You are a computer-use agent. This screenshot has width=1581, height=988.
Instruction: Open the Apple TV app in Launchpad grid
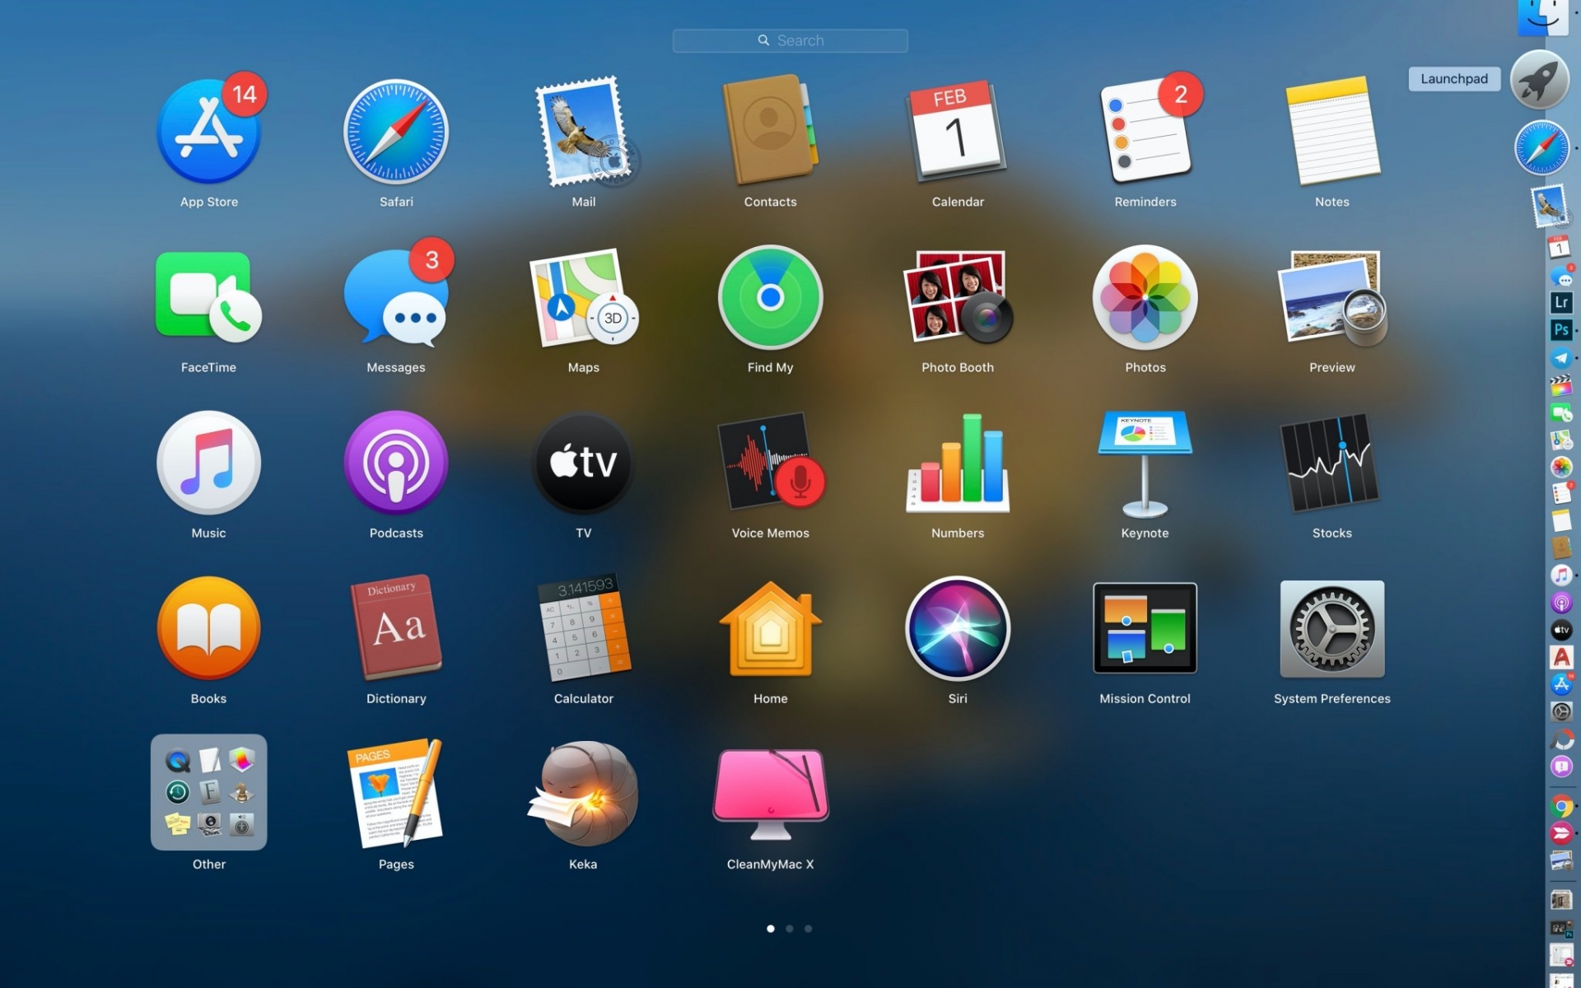click(584, 463)
